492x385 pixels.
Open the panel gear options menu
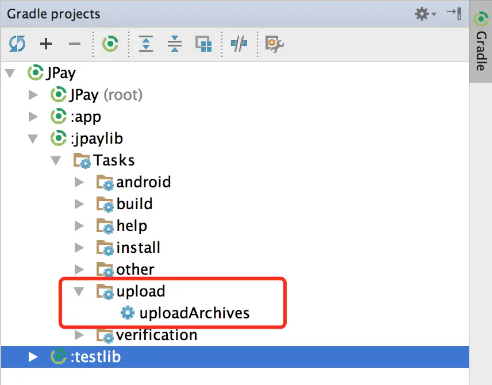click(425, 14)
